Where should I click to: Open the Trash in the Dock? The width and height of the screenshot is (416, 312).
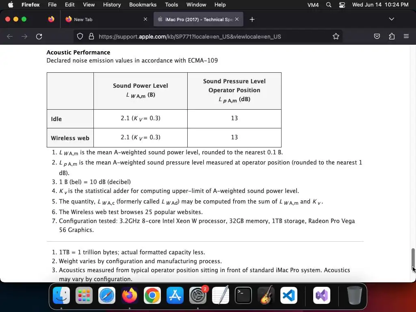pyautogui.click(x=354, y=295)
